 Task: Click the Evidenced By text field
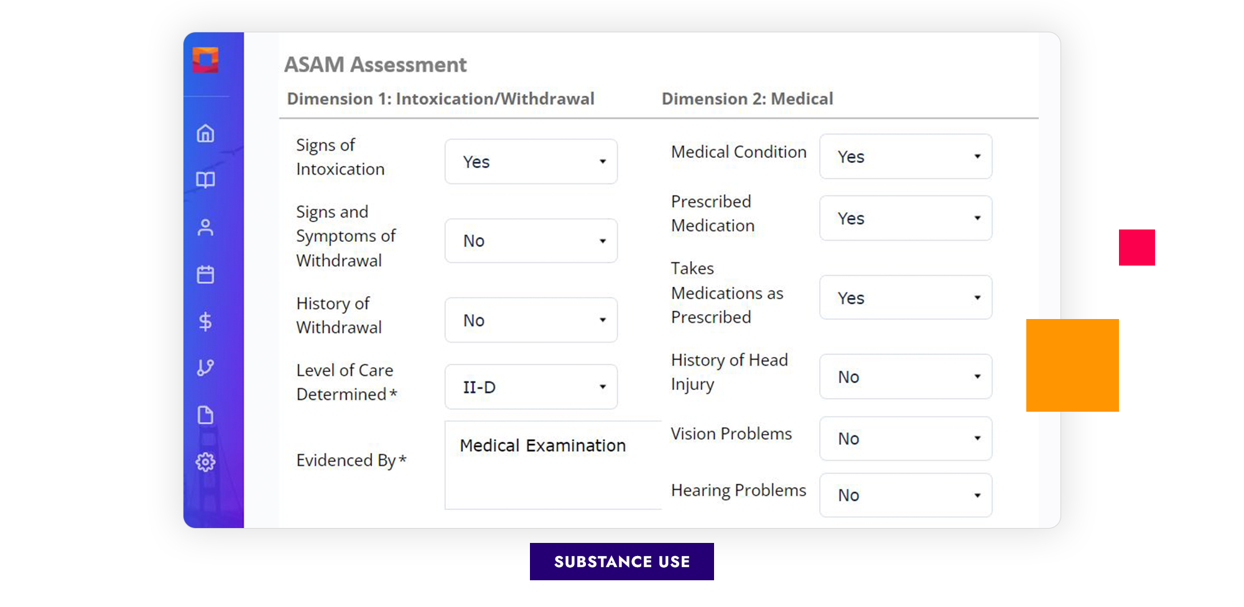coord(552,465)
